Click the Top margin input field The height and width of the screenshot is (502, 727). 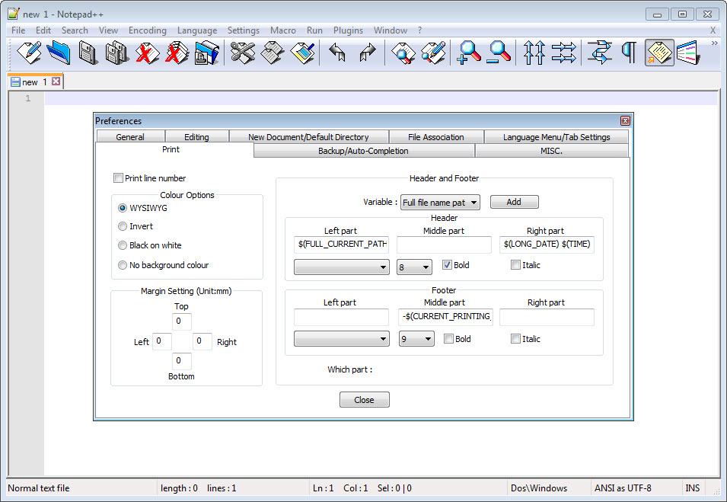point(181,321)
